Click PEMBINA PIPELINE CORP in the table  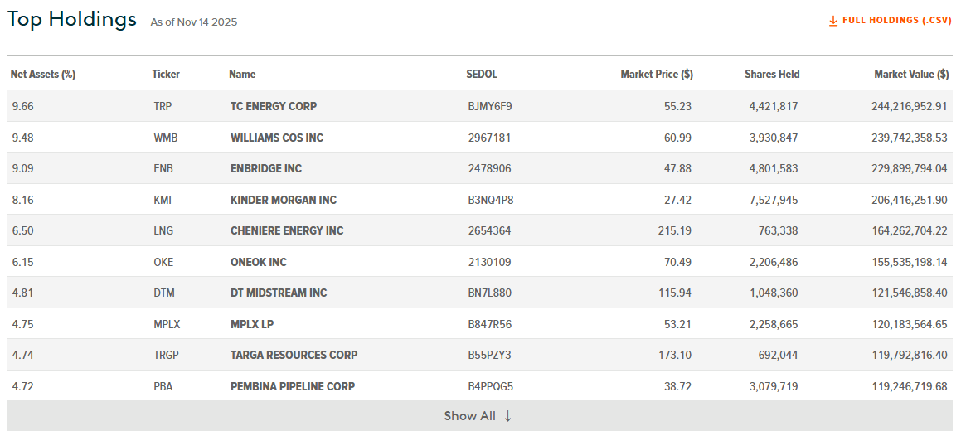[x=293, y=386]
